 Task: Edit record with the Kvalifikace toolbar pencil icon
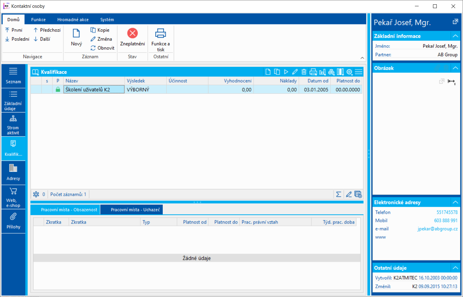[x=295, y=72]
